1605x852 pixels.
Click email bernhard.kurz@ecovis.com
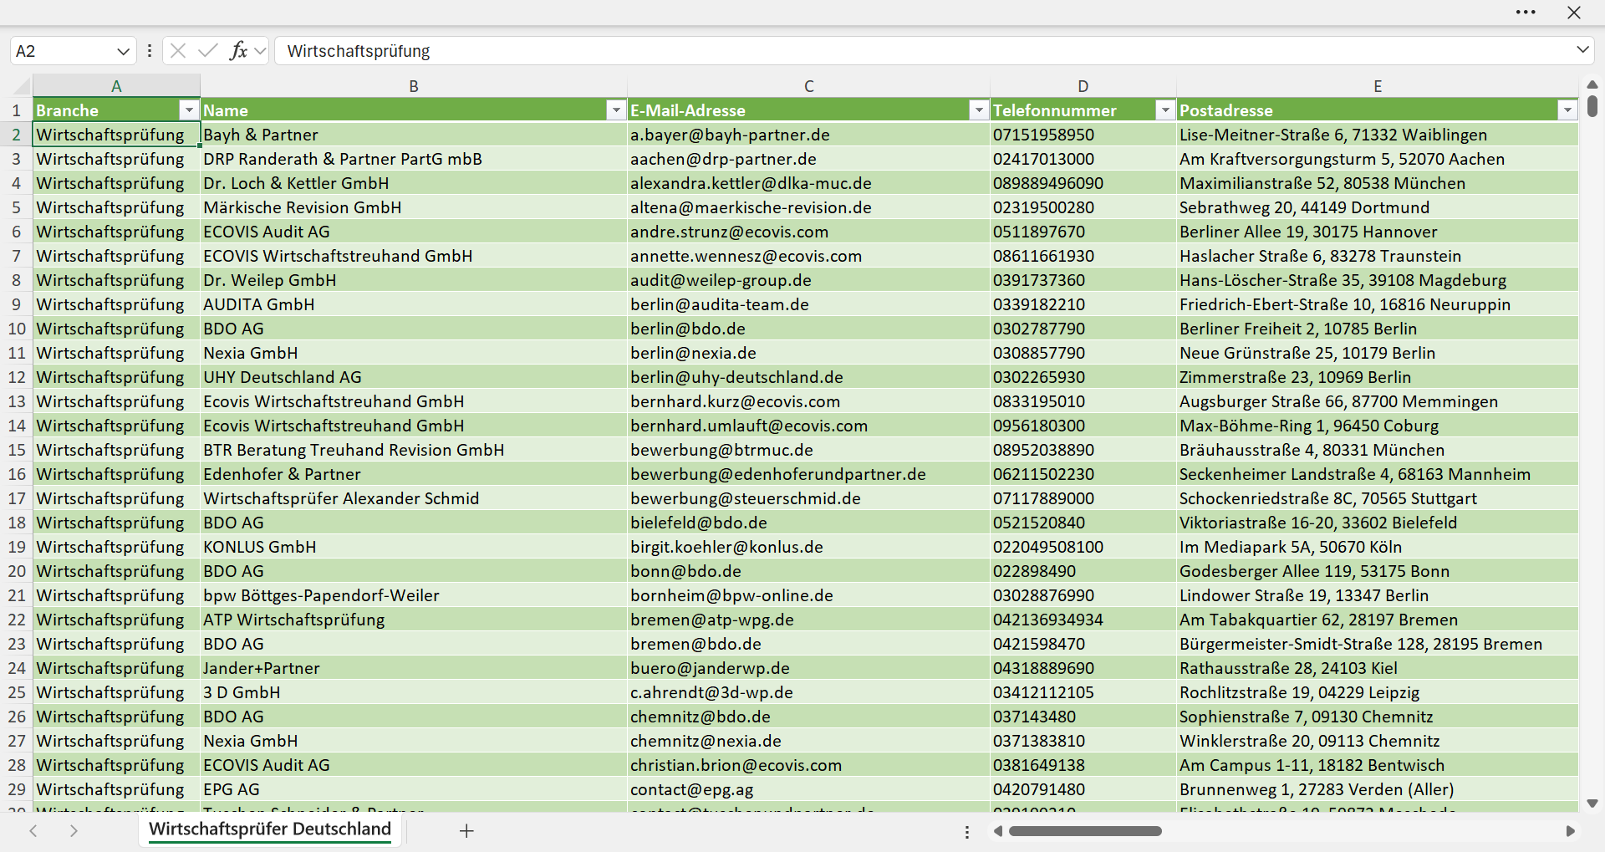[808, 401]
